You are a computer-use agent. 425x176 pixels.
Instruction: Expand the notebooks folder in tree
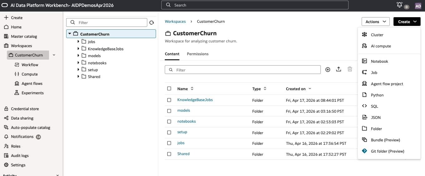coord(78,62)
